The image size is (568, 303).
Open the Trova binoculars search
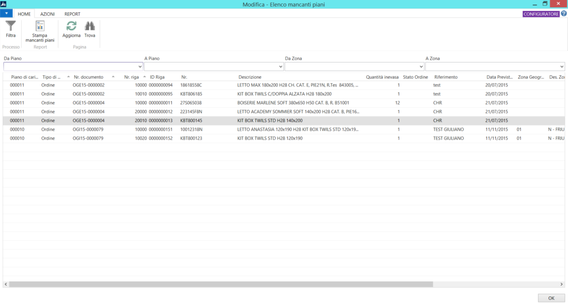coord(90,29)
